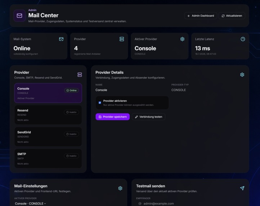Screen dimensions: 260x206
Task: Click the Empfänger email input field
Action: (190, 203)
